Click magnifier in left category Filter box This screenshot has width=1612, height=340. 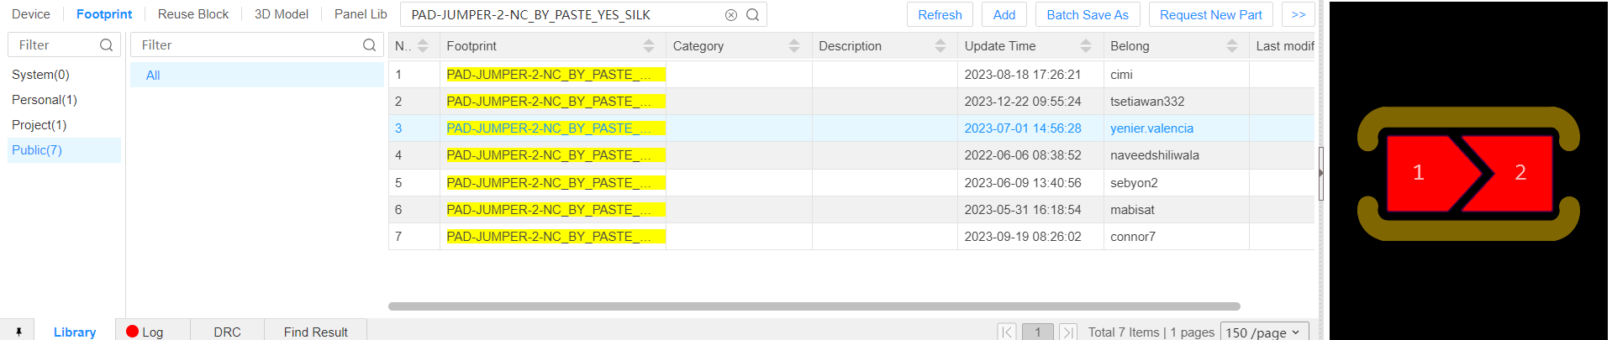pos(106,45)
